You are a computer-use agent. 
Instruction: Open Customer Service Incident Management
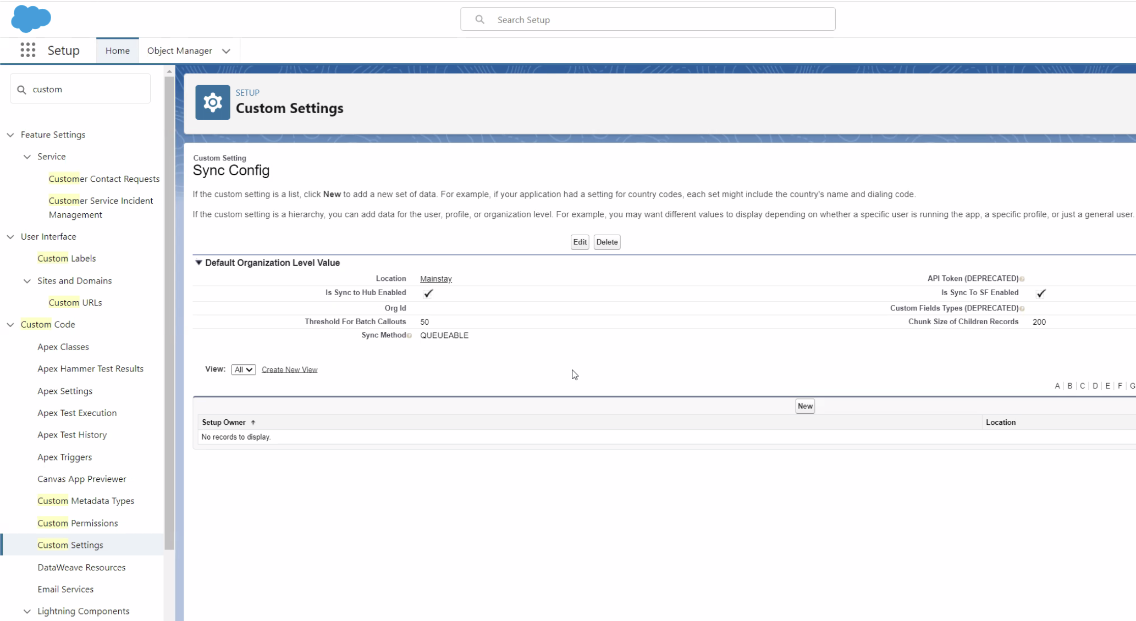(x=101, y=208)
